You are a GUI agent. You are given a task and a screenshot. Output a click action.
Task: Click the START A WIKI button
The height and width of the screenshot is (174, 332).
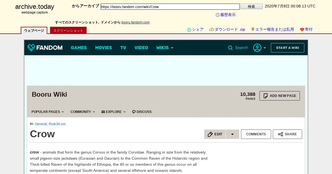click(x=287, y=48)
